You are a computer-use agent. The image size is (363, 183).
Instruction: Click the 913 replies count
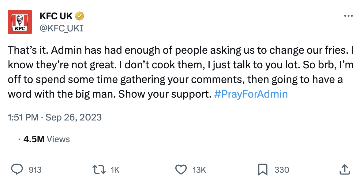click(35, 170)
